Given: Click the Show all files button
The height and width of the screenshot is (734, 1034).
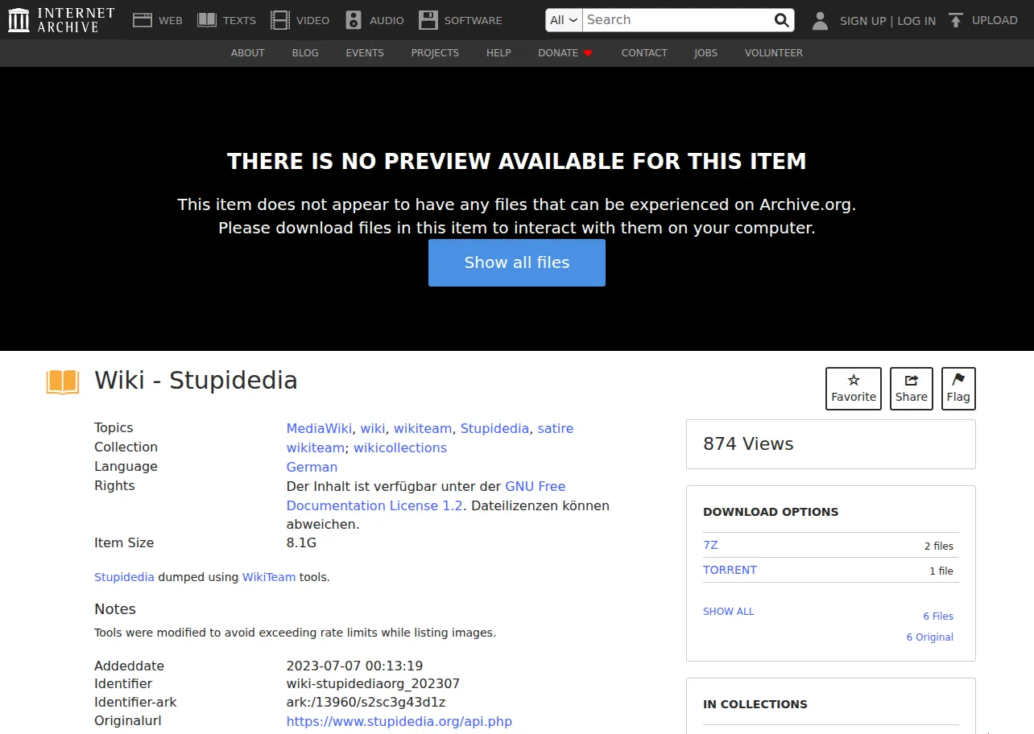Looking at the screenshot, I should (x=517, y=262).
